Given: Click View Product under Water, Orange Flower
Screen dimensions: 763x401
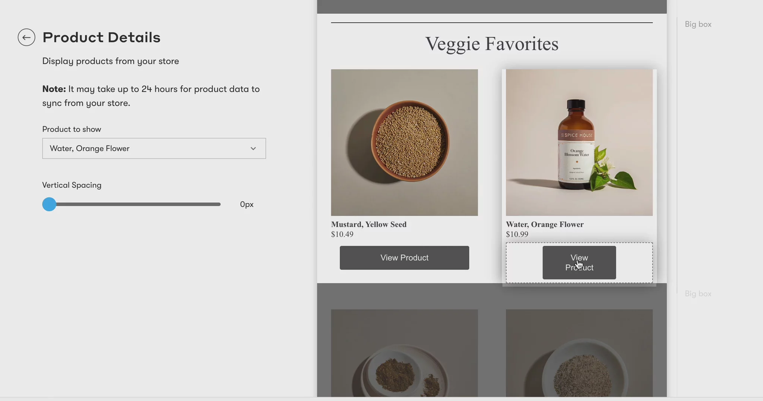Looking at the screenshot, I should (579, 263).
